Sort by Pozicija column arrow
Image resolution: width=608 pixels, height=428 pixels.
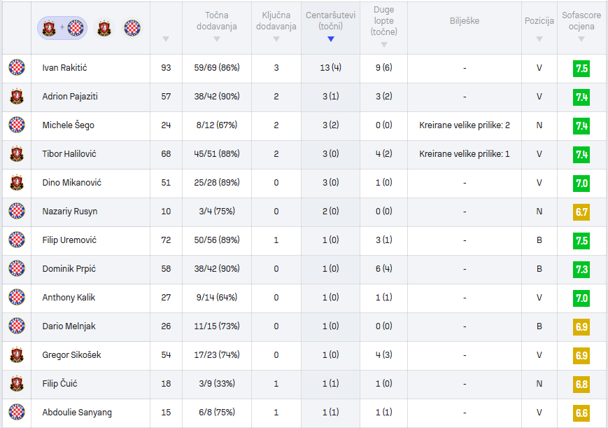pos(539,39)
